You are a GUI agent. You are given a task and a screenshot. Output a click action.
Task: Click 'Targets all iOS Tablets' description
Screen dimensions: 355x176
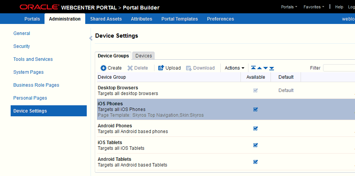(x=121, y=148)
